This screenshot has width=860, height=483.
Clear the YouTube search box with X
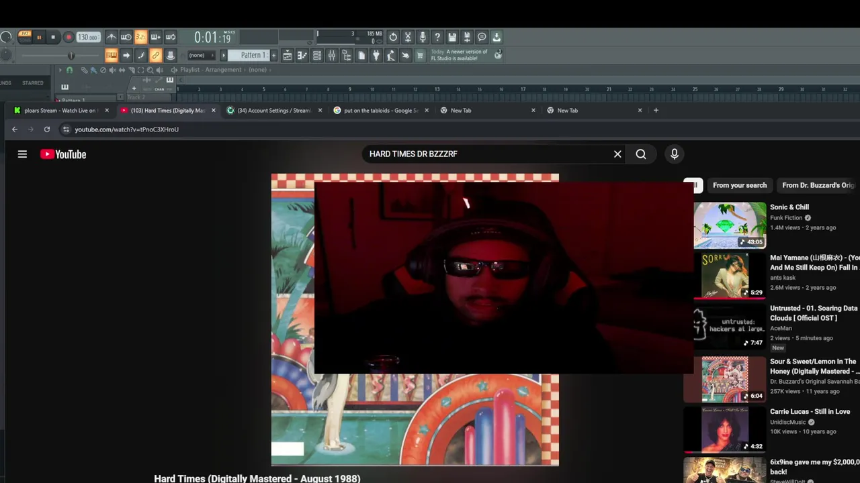617,154
